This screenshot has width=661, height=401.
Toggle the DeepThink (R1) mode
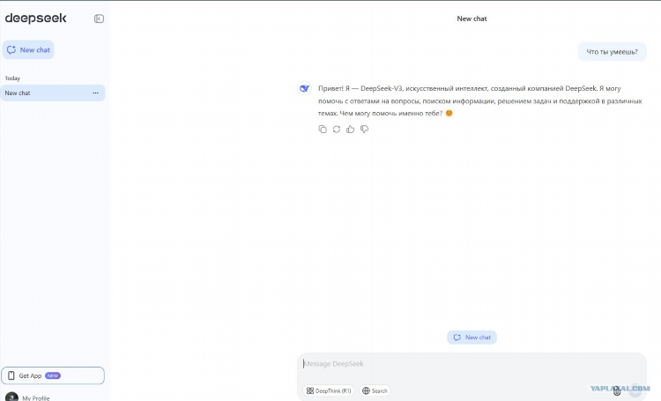tap(329, 391)
